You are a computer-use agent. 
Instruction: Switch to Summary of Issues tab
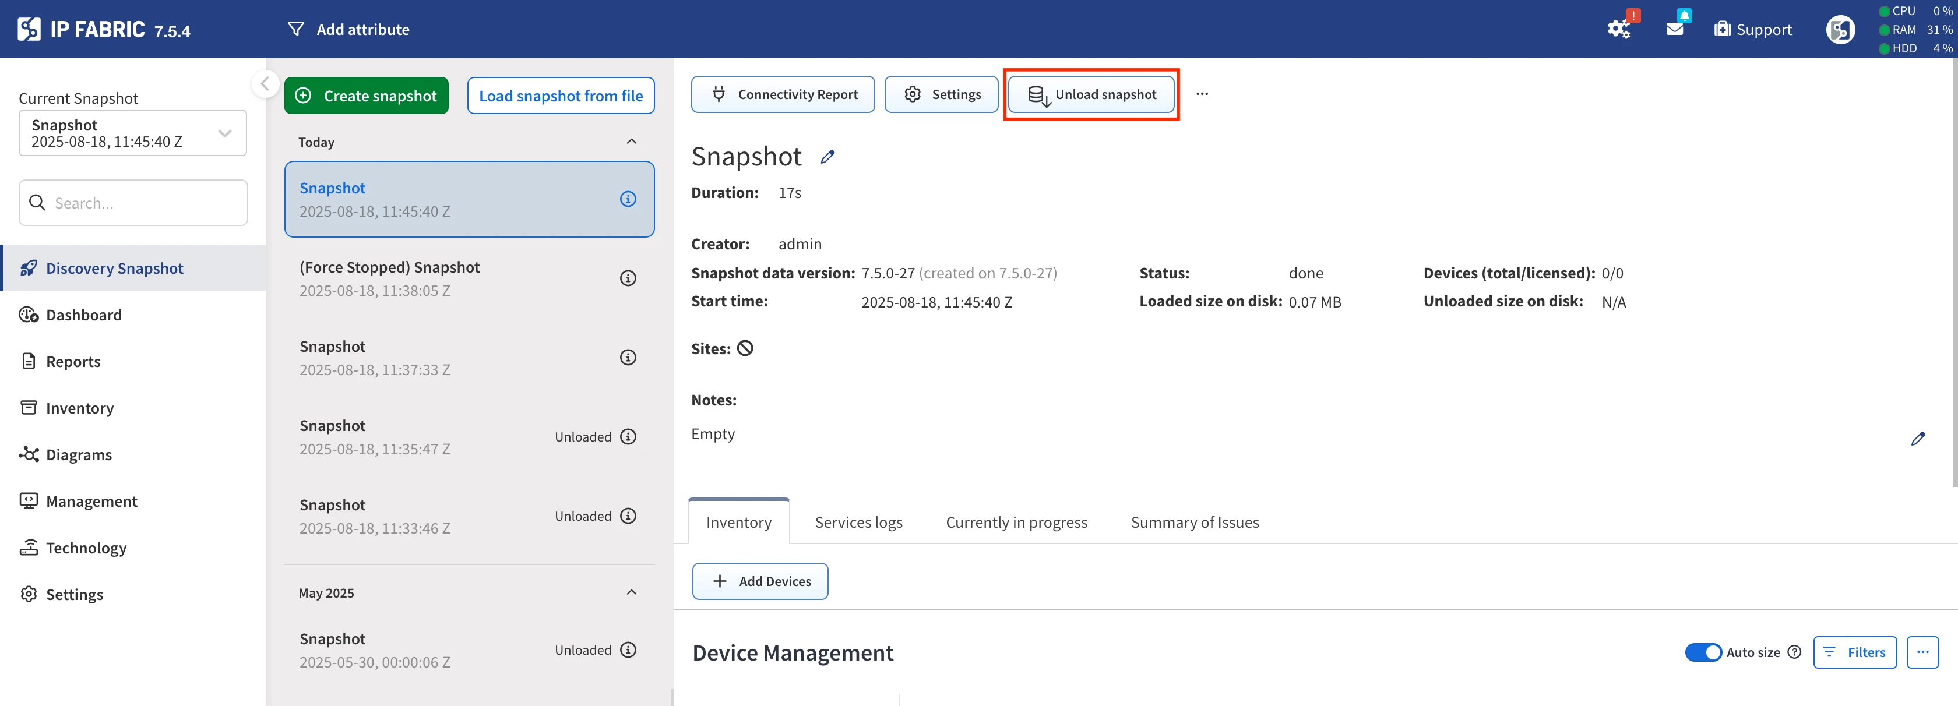pyautogui.click(x=1194, y=522)
